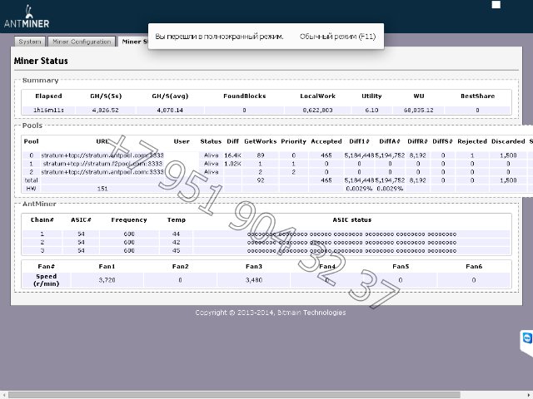Click pool 2 URL stratum.antpool.com:3333

click(102, 172)
